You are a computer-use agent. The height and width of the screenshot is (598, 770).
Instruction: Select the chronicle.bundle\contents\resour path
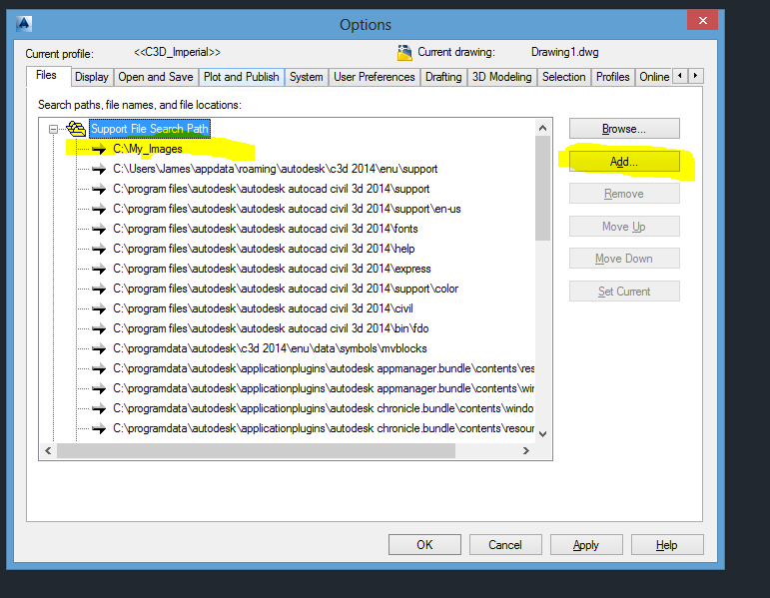[324, 428]
